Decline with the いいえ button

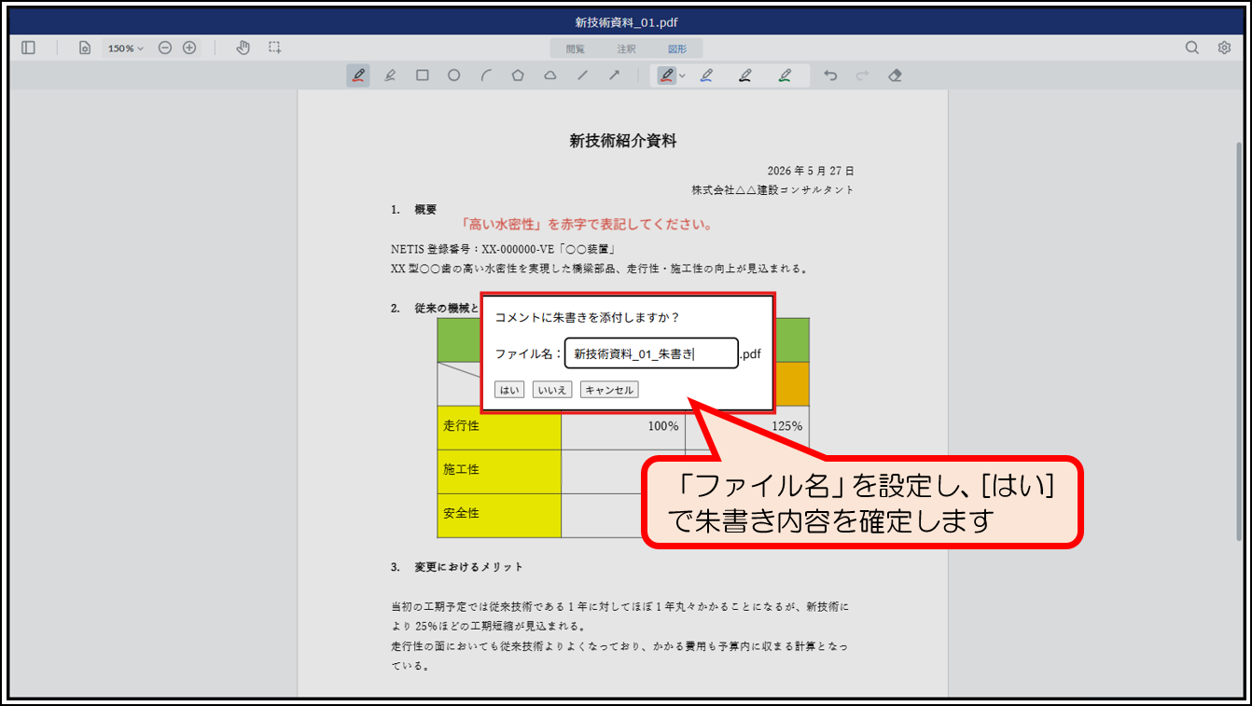[x=552, y=390]
